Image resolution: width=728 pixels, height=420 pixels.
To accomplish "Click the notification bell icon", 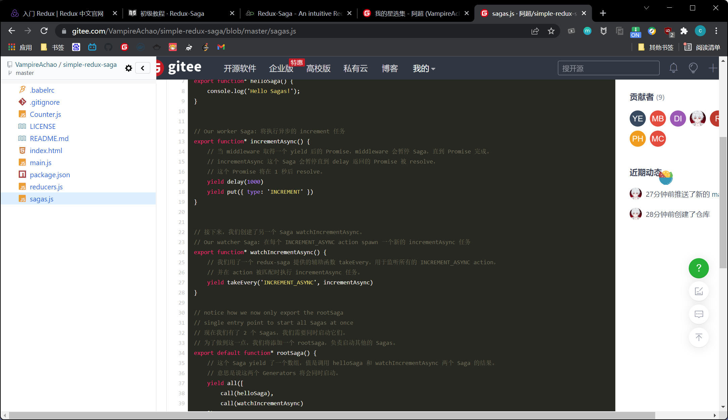I will pyautogui.click(x=673, y=68).
